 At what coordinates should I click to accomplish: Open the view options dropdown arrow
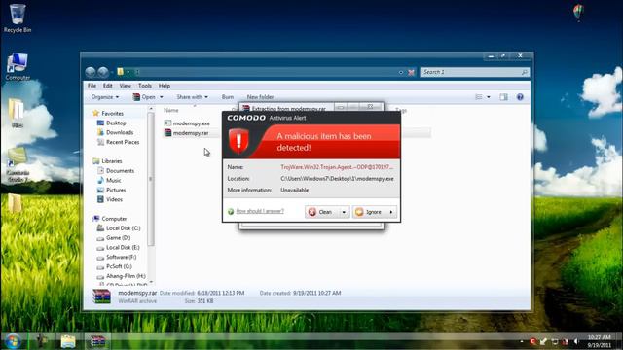[489, 97]
